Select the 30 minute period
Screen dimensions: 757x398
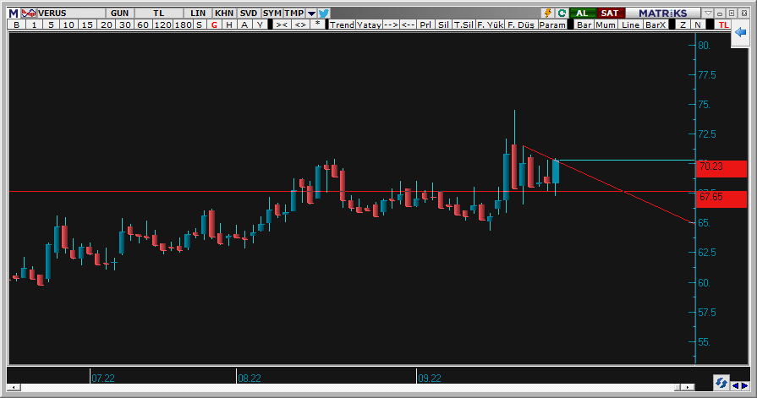pyautogui.click(x=125, y=25)
